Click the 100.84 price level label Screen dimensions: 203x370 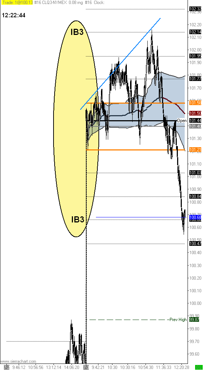point(195,196)
